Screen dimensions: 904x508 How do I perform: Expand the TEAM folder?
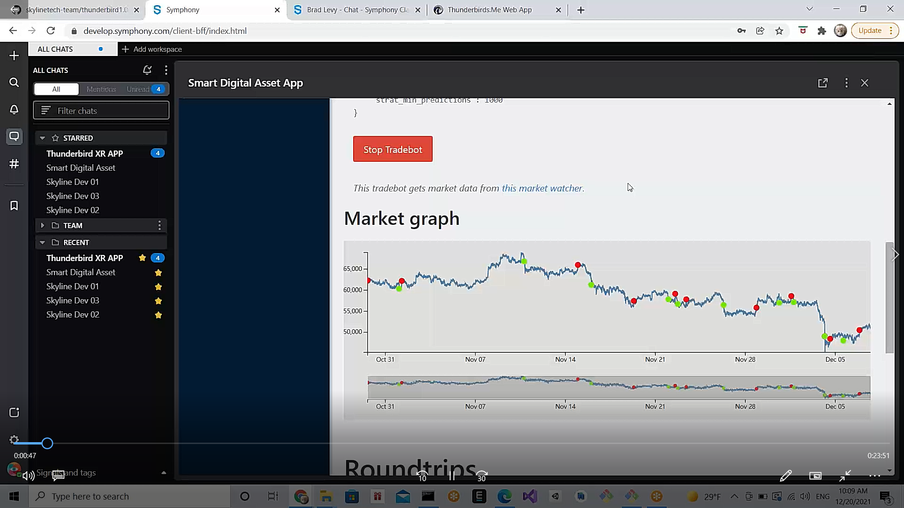pos(42,225)
